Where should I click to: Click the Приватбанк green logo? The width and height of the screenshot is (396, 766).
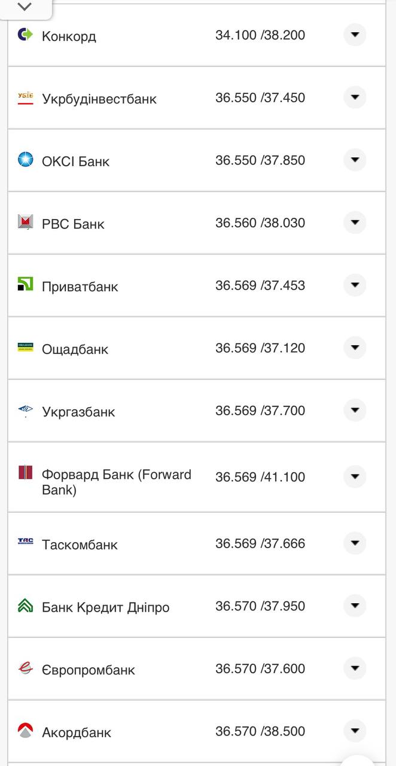(x=25, y=285)
